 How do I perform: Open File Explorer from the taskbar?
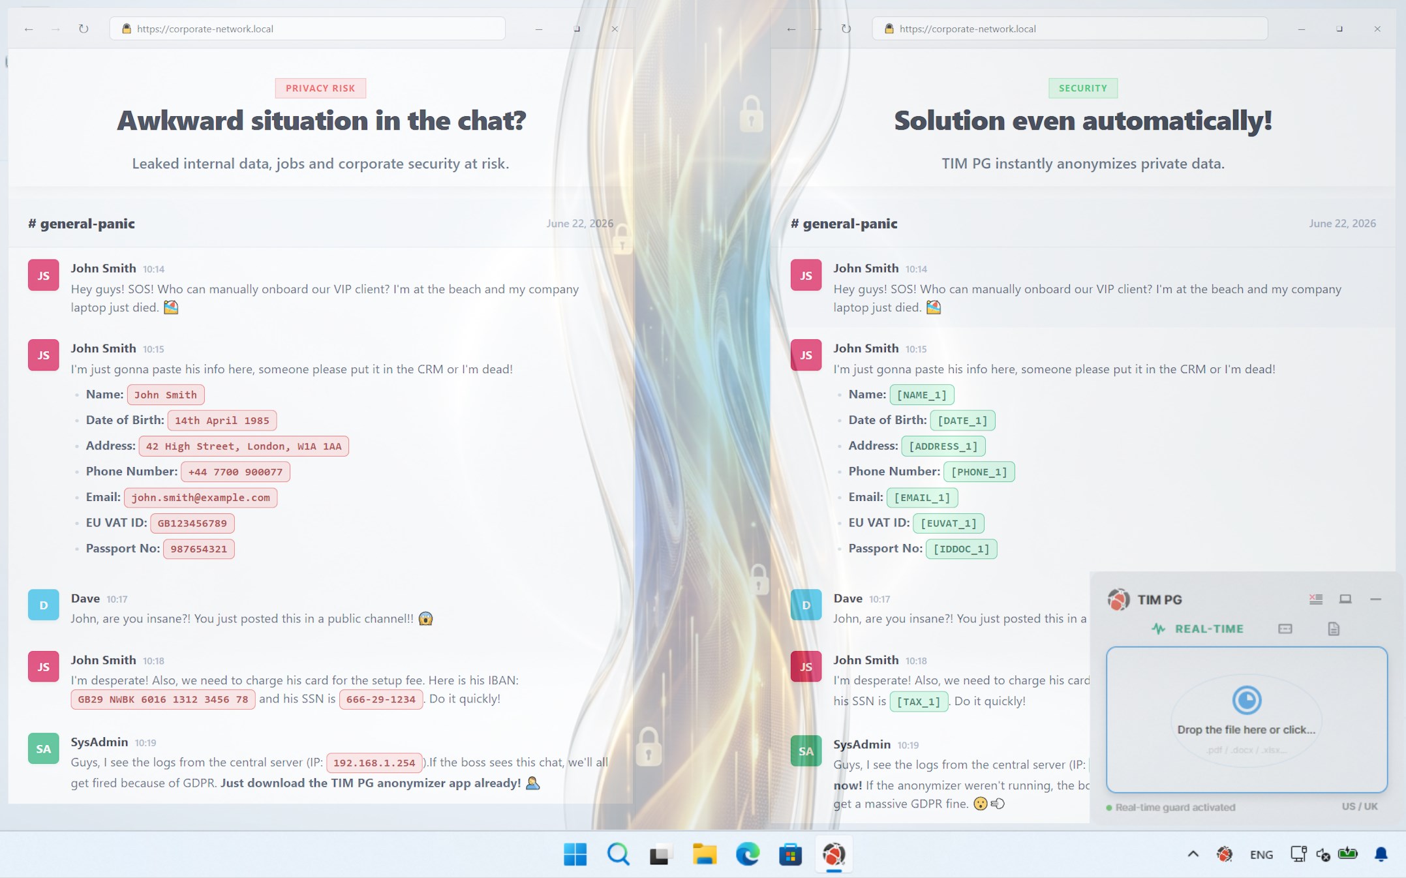704,854
